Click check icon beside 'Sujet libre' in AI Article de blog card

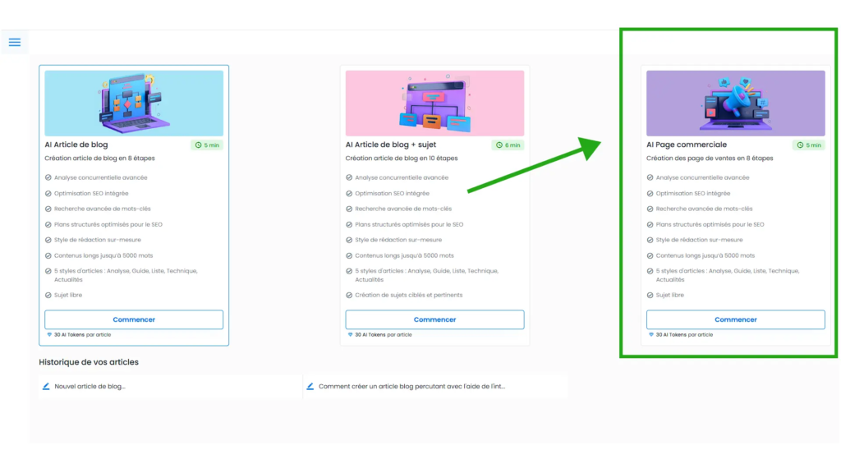coord(48,296)
